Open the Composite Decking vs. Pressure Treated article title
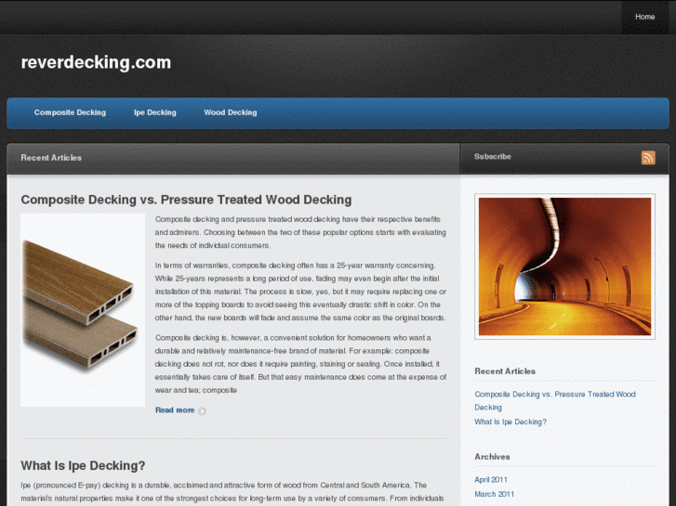676x506 pixels. click(x=186, y=200)
